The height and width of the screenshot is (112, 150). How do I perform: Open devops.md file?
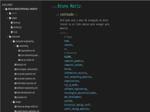click(21, 65)
